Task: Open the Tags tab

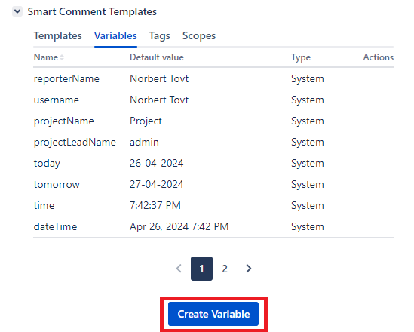Action: pyautogui.click(x=159, y=36)
